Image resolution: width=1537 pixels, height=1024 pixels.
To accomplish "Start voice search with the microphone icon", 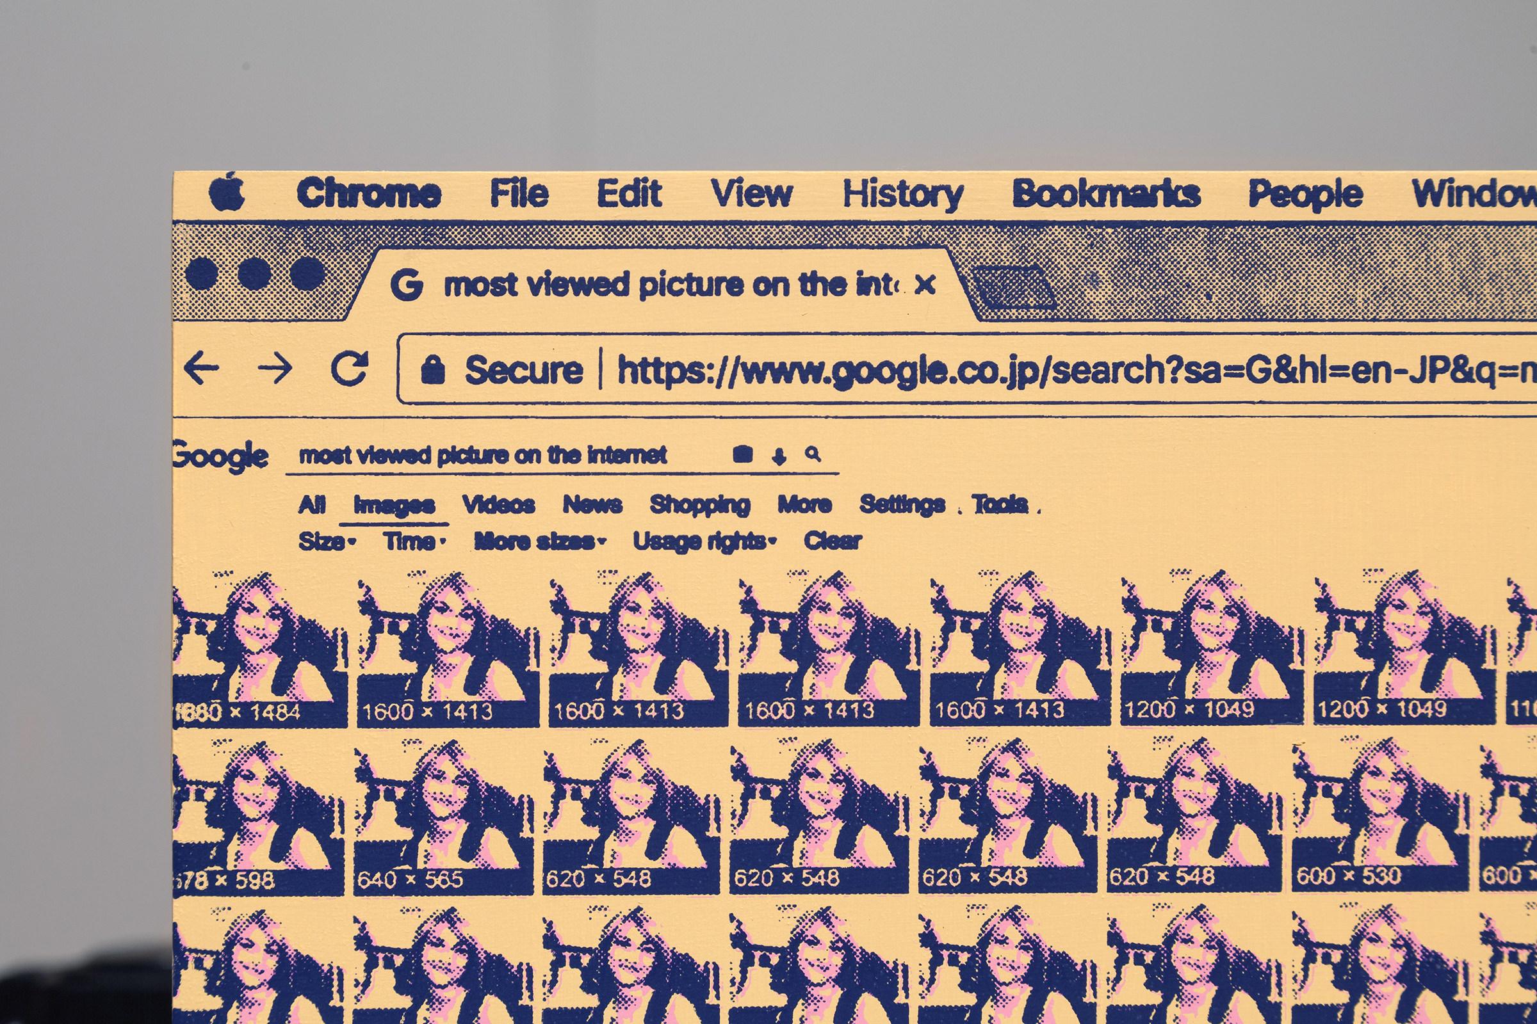I will [x=778, y=456].
